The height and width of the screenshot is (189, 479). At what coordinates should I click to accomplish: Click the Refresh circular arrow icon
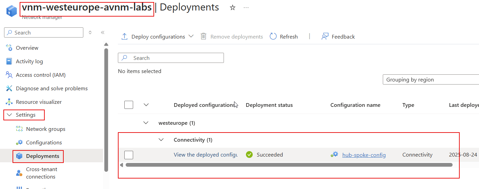[x=273, y=37]
